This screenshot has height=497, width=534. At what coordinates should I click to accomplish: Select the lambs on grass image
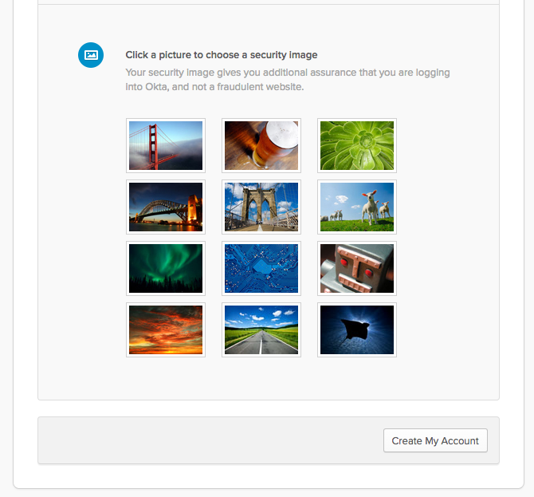[x=357, y=207]
